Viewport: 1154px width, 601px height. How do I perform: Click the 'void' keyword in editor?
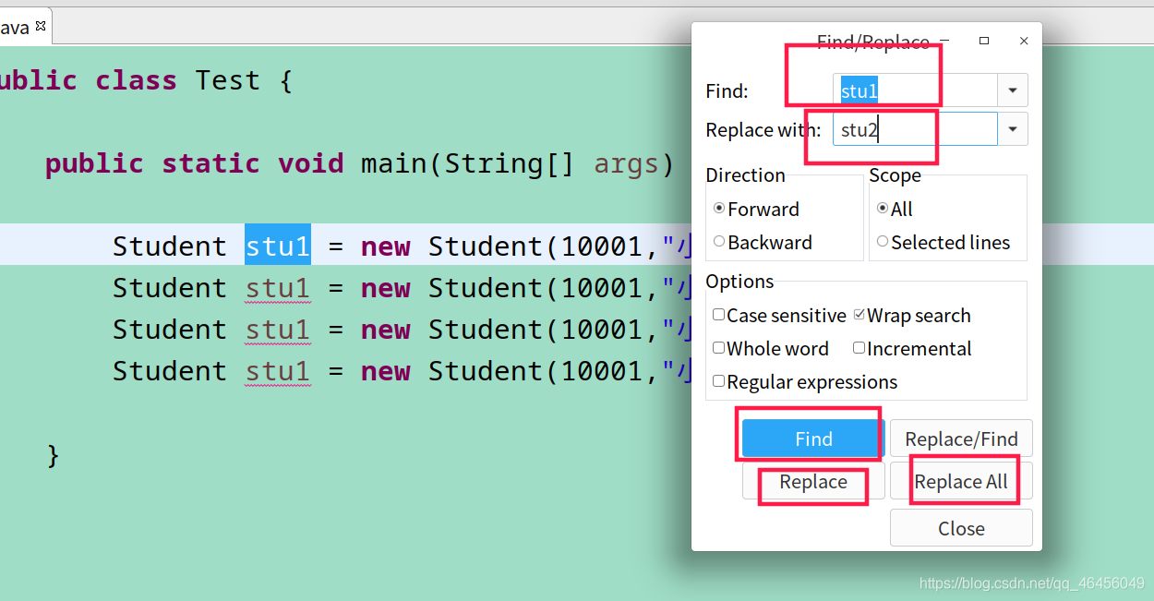[311, 163]
